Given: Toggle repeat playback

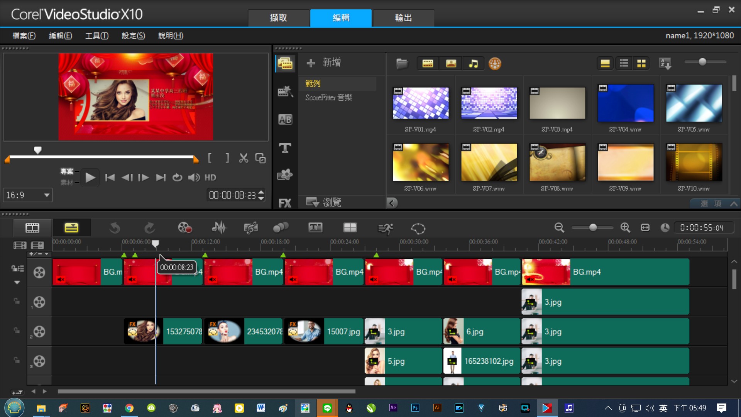Looking at the screenshot, I should coord(177,178).
